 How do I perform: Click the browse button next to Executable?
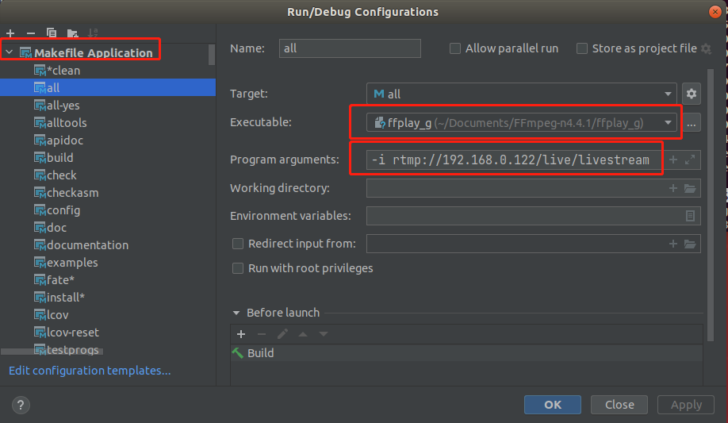click(x=692, y=123)
